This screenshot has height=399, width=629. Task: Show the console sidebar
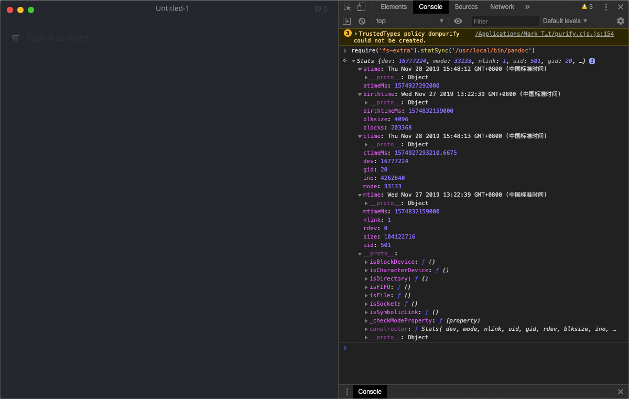347,21
